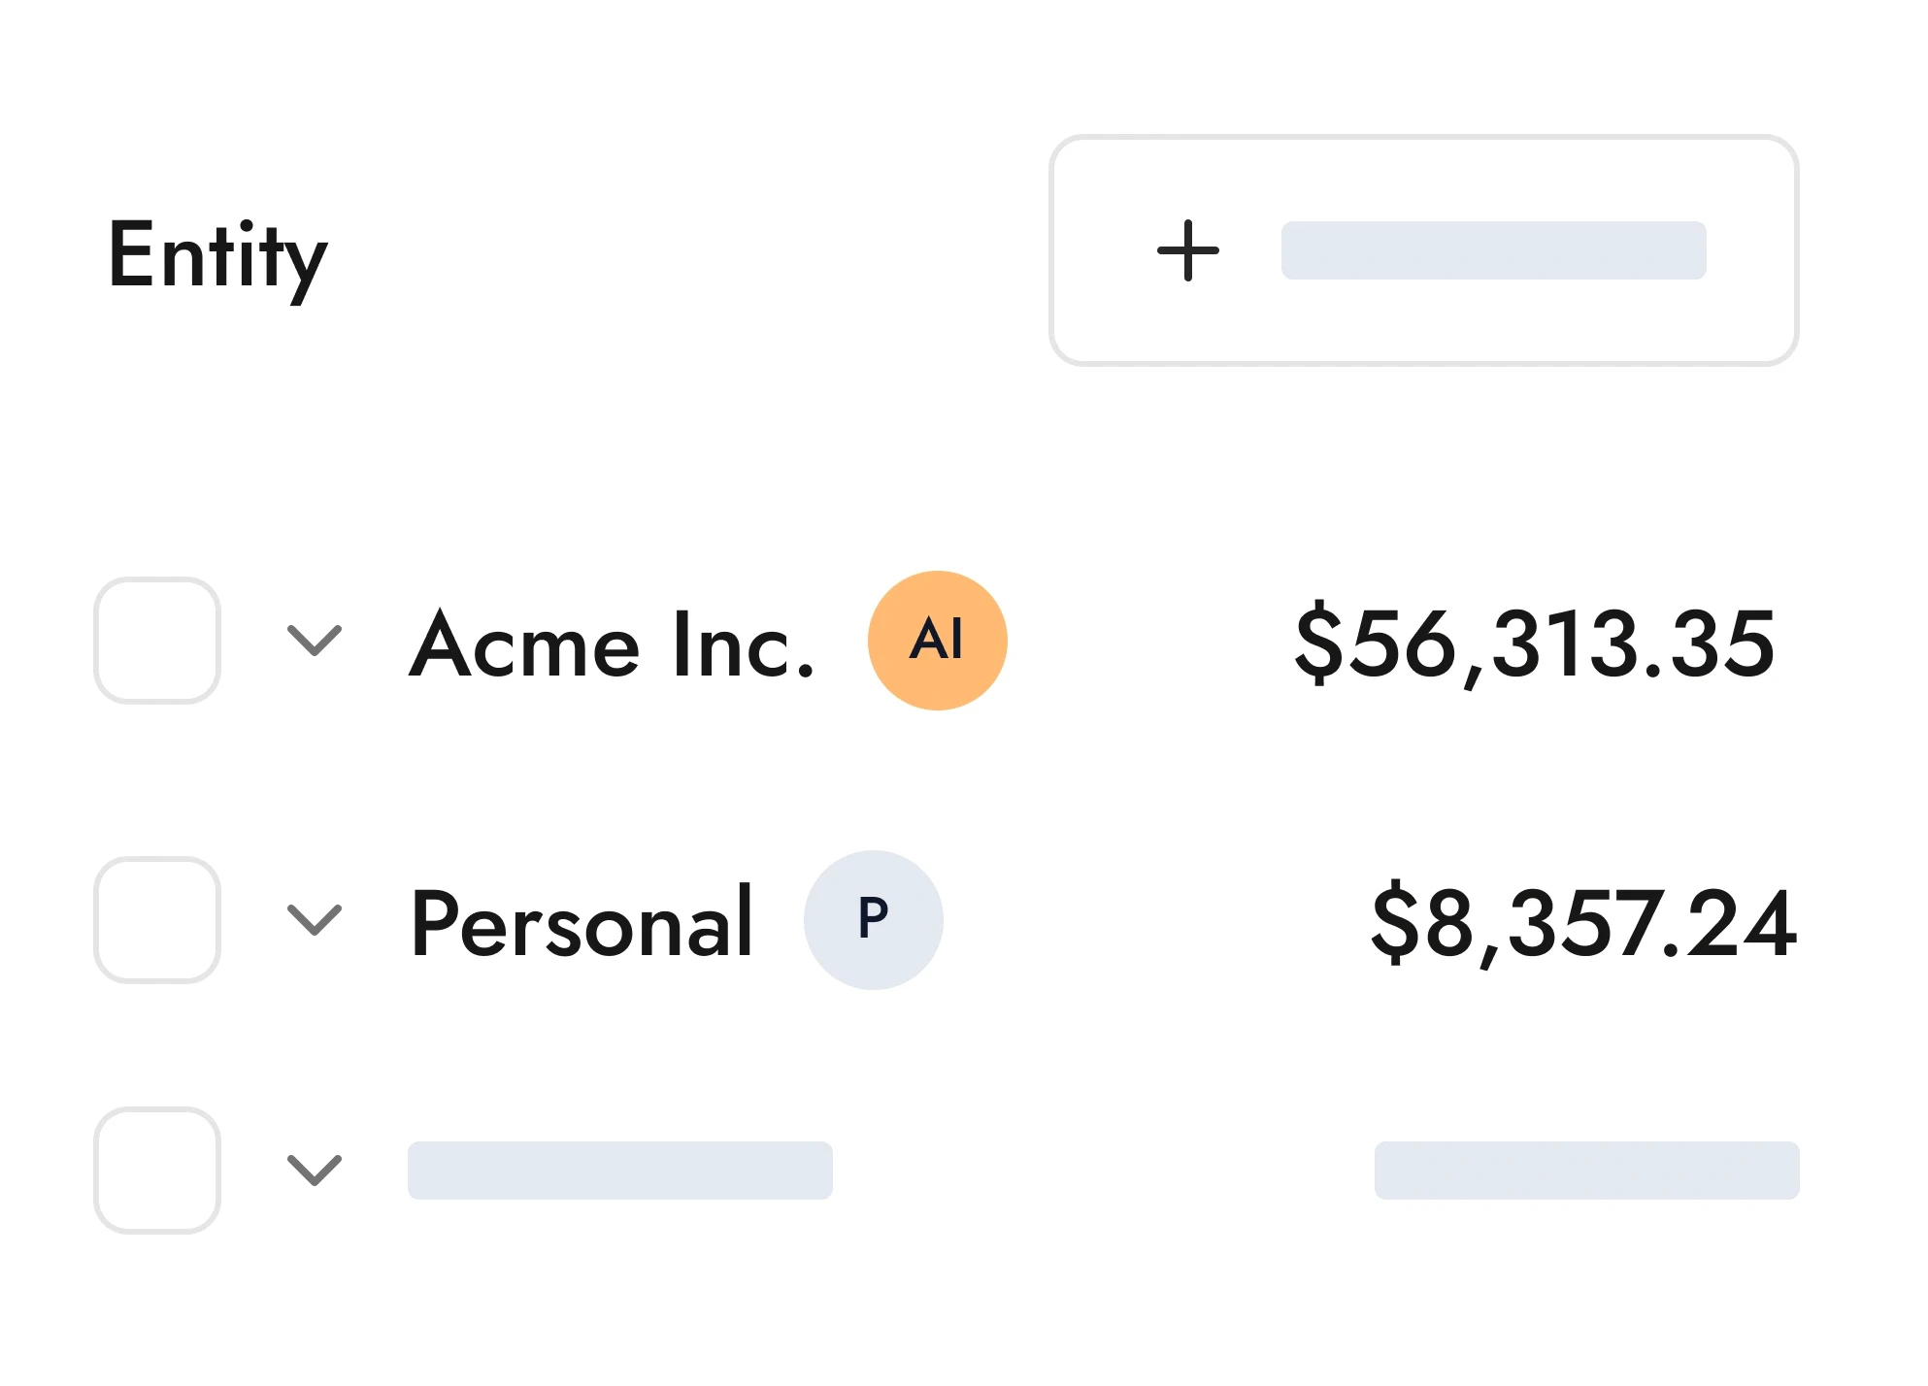
Task: Select the orange AI initials icon
Action: pos(936,642)
